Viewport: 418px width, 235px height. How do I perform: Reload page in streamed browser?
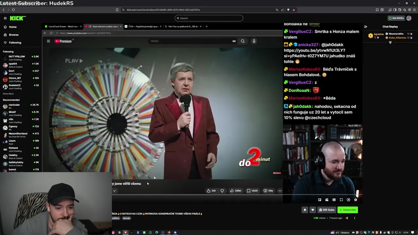(51, 33)
